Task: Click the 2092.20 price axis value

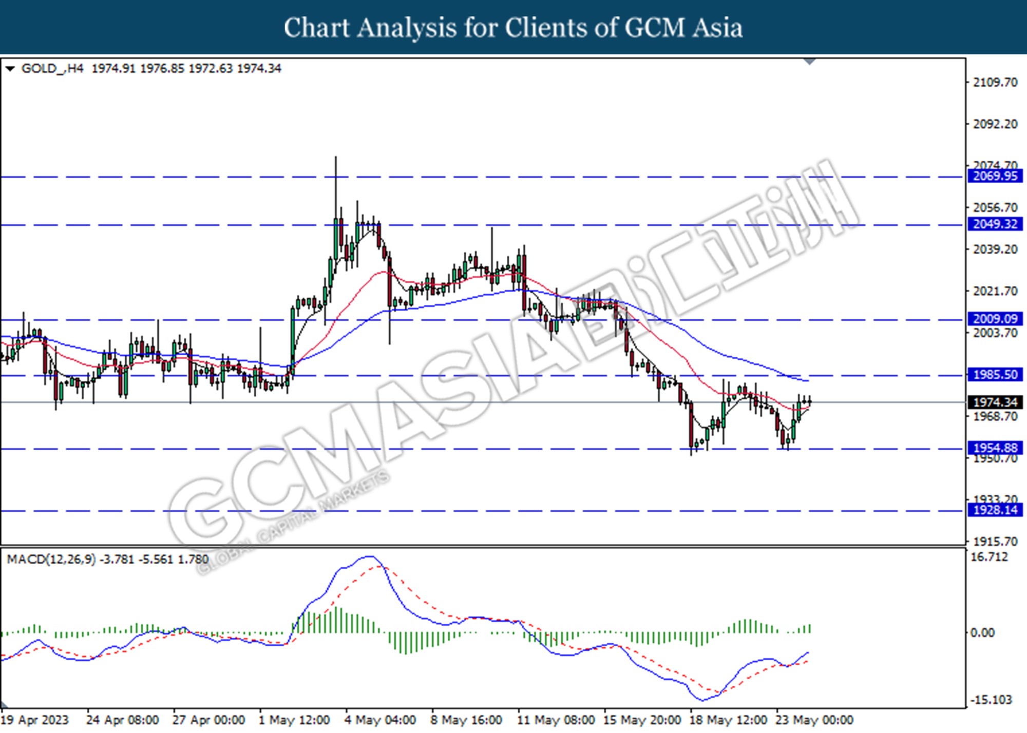Action: [x=995, y=124]
